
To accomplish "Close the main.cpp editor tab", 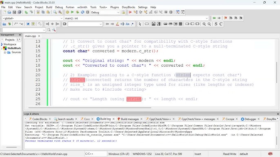I will tap(39, 36).
